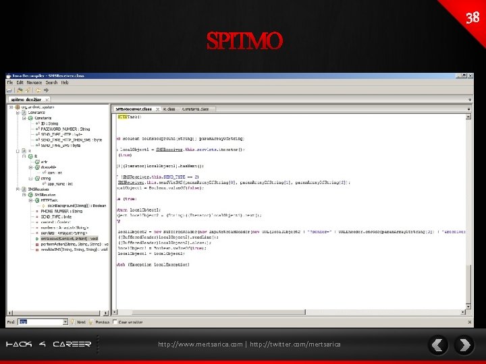Select doInBackground(String[]) : Boolean method
Image resolution: width=486 pixels, height=364 pixels.
pos(76,206)
